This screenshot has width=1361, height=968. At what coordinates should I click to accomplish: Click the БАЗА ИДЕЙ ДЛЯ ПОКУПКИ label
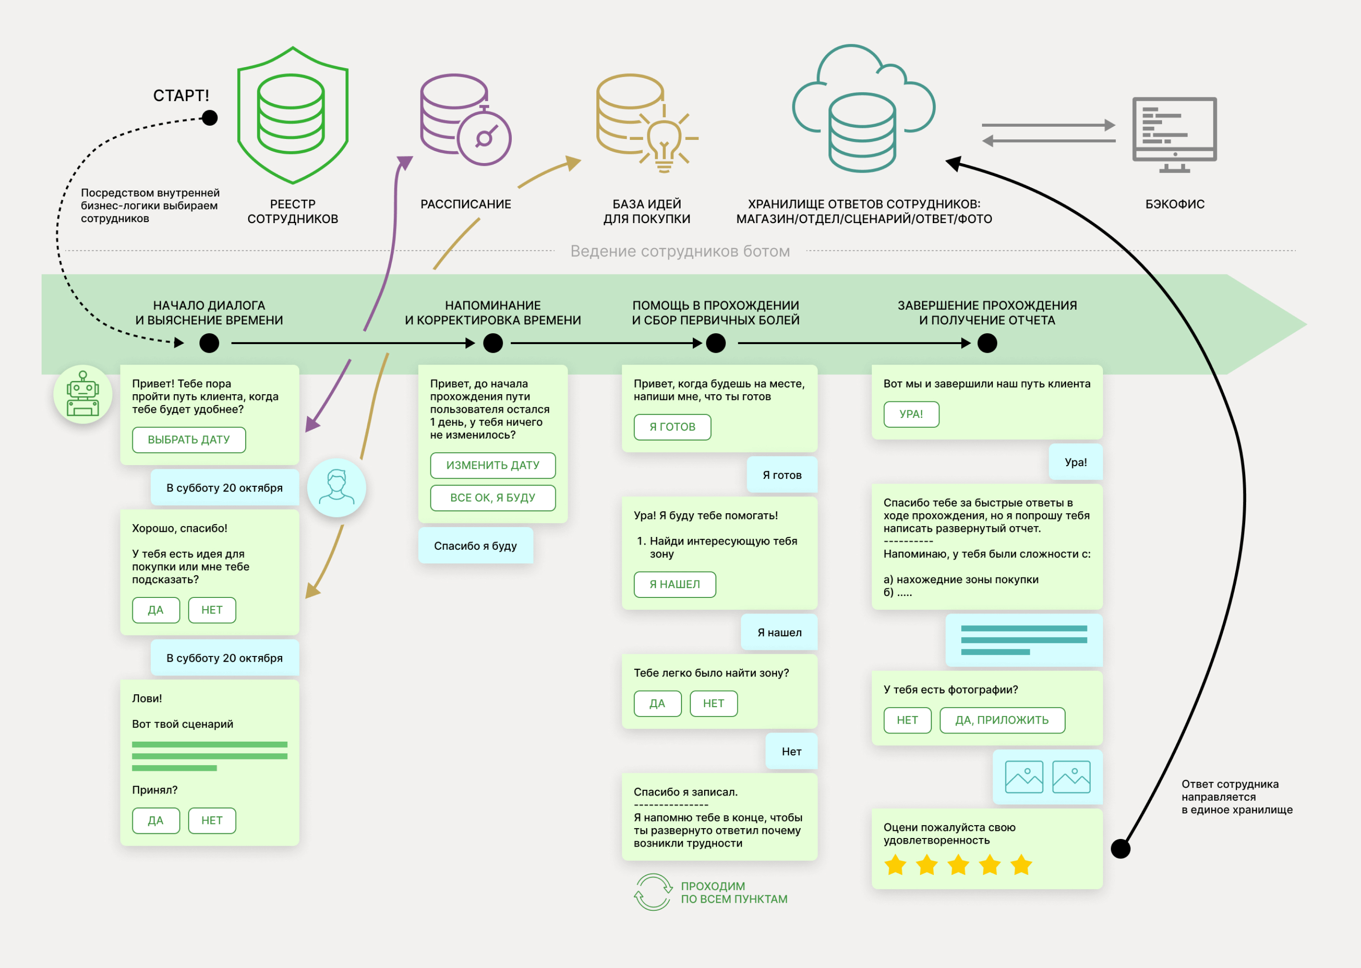click(x=646, y=212)
